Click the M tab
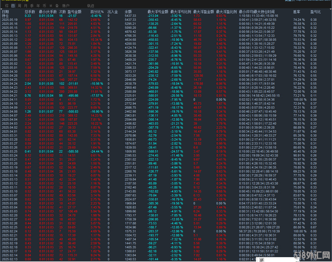This screenshot has width=332, height=262. click(51, 6)
